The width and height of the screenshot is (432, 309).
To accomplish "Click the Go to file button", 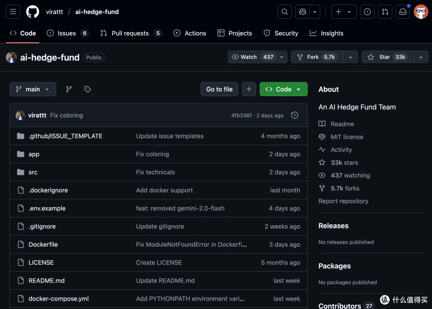I will coord(219,89).
